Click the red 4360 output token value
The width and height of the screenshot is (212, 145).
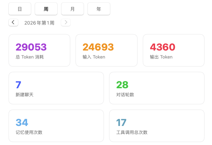coord(162,47)
